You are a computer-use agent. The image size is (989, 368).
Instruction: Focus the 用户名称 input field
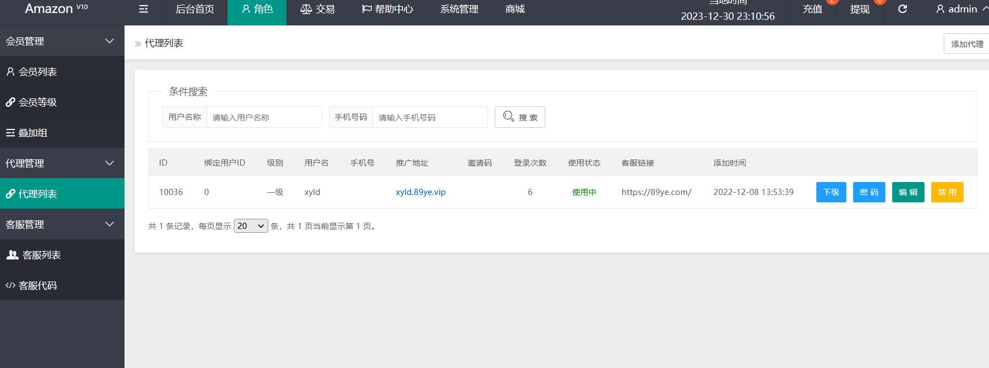pyautogui.click(x=264, y=117)
